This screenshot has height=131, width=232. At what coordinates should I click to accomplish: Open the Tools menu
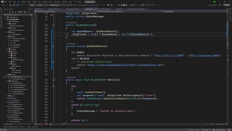point(51,2)
